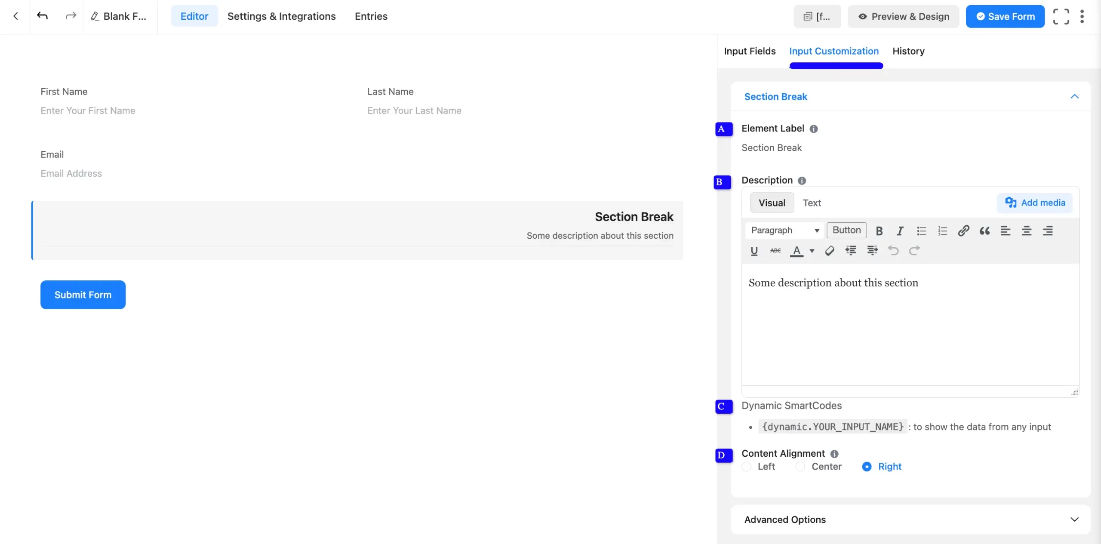
Task: Open Settings & Integrations tab
Action: coord(281,16)
